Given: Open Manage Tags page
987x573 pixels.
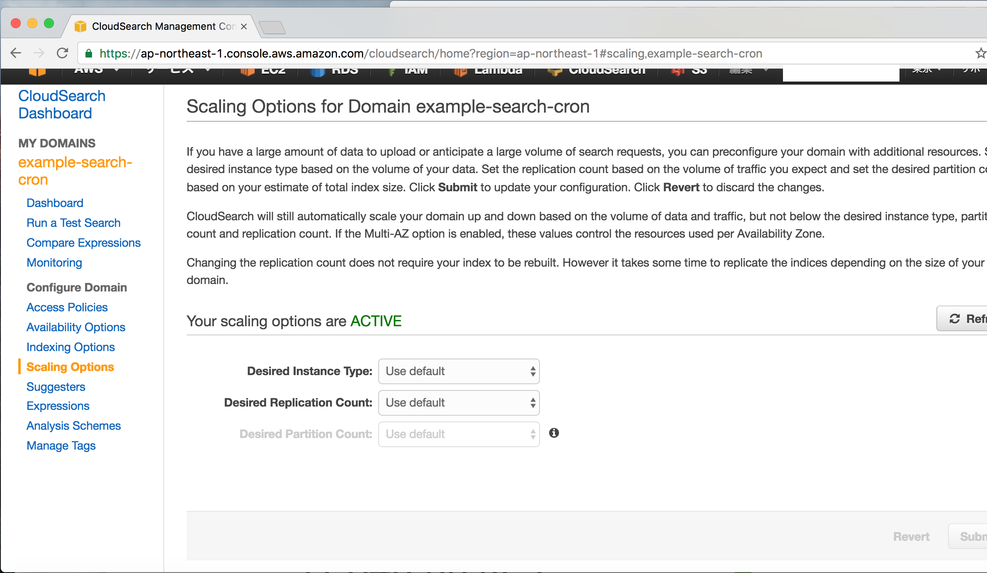Looking at the screenshot, I should (61, 445).
